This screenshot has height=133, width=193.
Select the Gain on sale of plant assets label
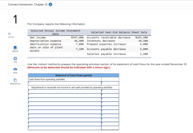point(46,49)
